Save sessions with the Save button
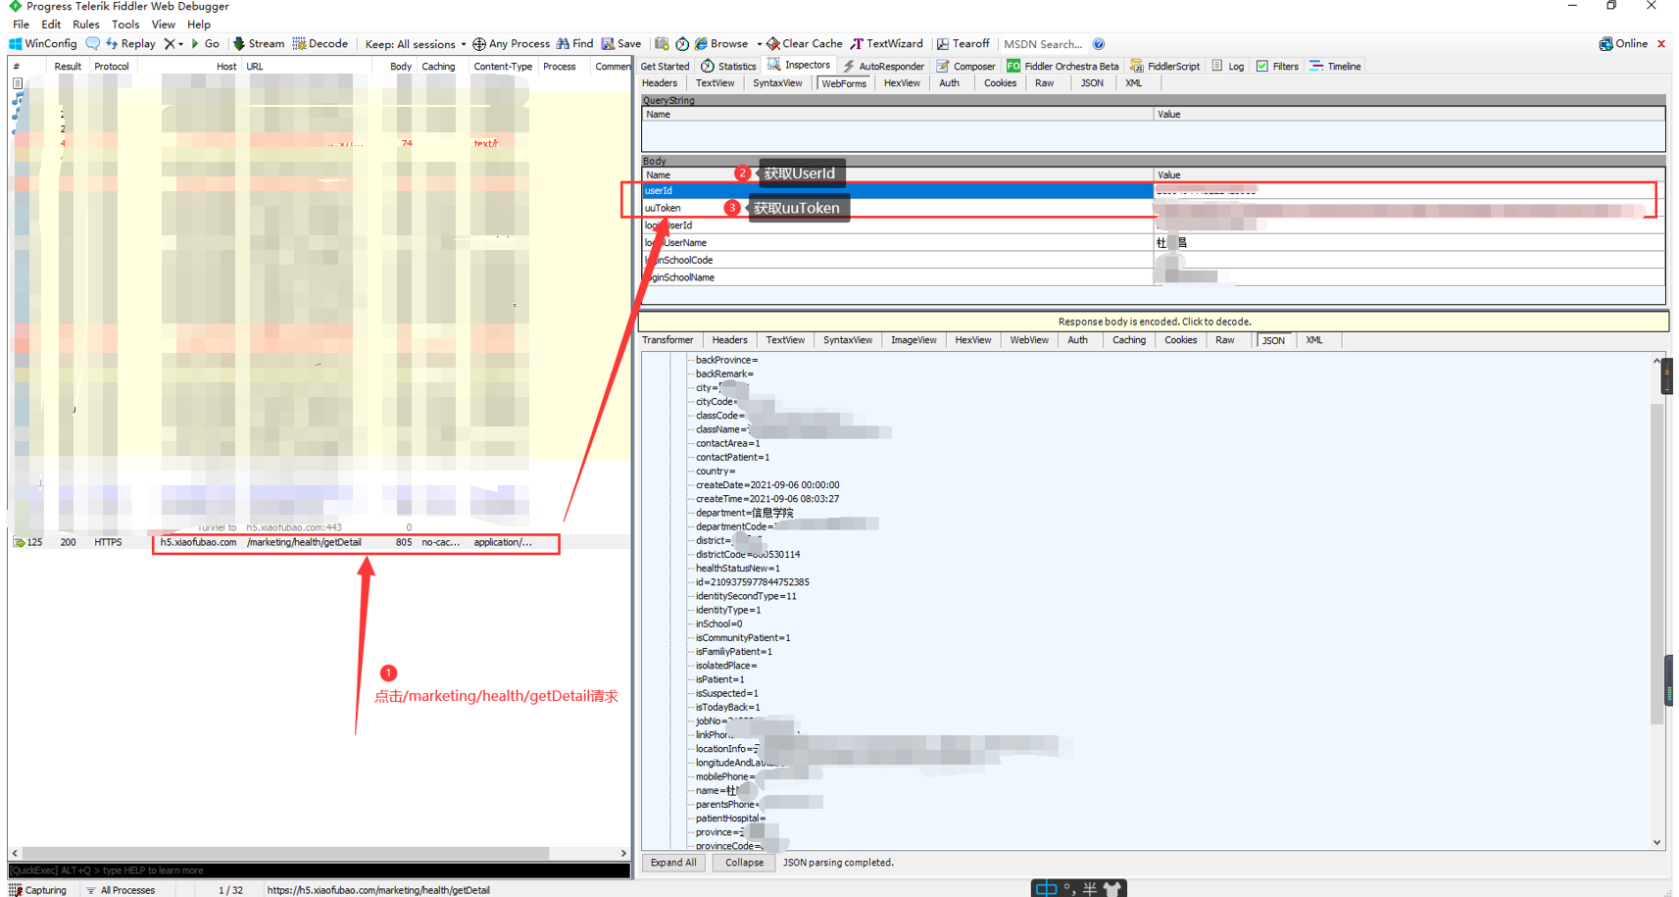This screenshot has width=1679, height=897. (x=621, y=44)
